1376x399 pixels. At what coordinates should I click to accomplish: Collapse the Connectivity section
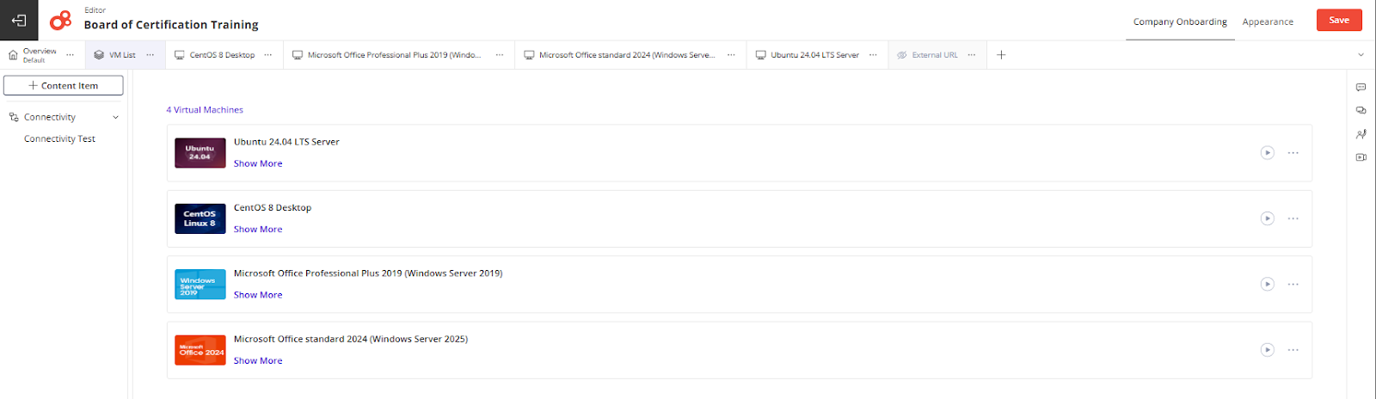tap(115, 117)
